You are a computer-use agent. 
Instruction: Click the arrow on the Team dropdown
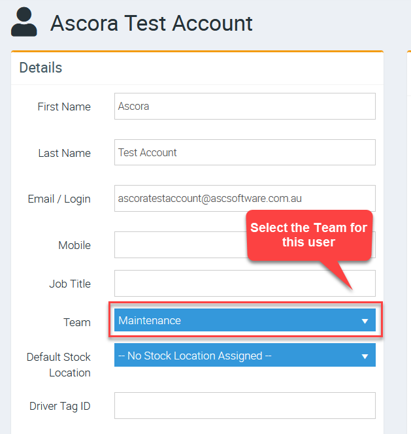[365, 321]
